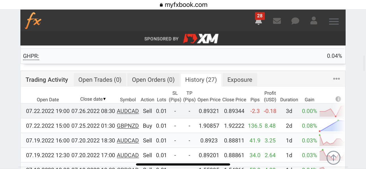Click the Open Date column header
366x169 pixels.
[48, 100]
